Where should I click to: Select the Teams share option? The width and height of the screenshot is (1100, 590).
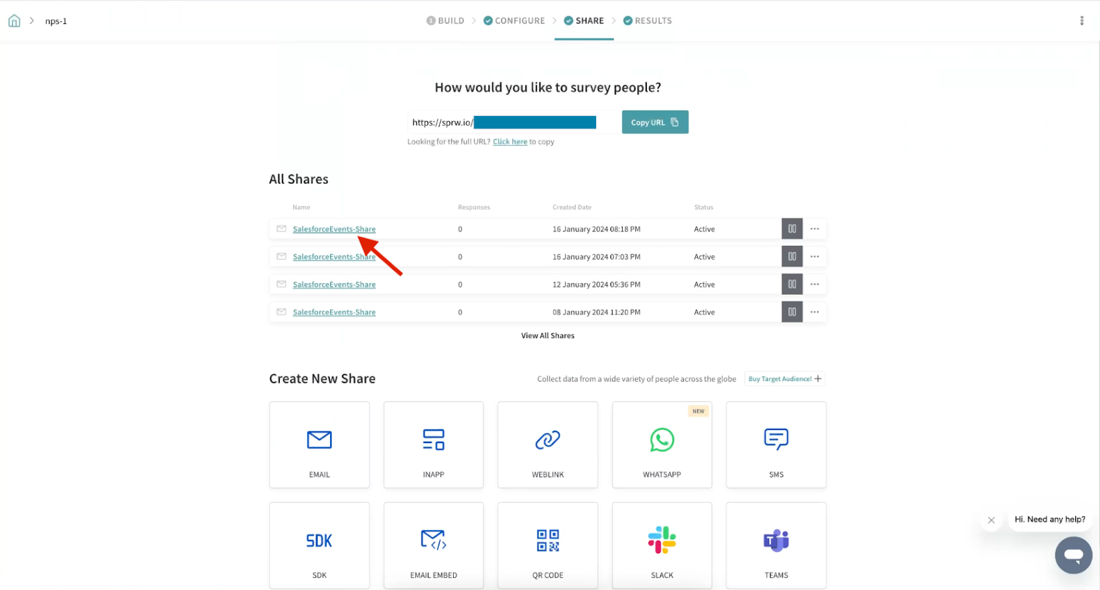tap(775, 545)
